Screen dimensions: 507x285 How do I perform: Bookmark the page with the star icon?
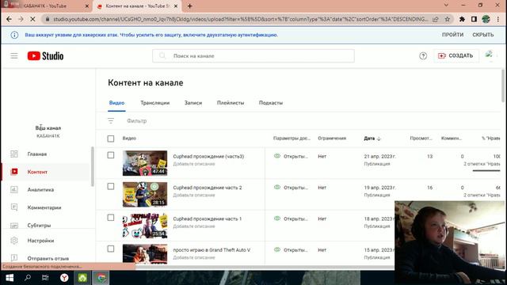447,19
